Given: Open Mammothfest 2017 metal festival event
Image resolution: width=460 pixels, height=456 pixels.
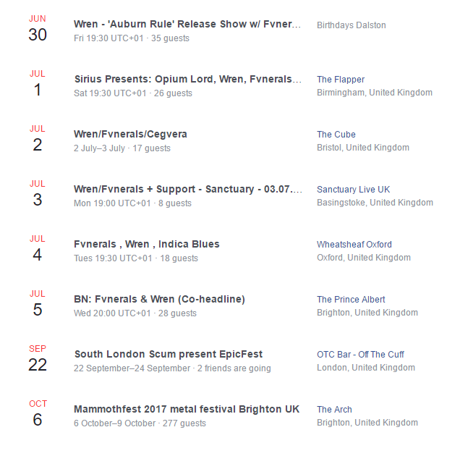Looking at the screenshot, I should 186,409.
